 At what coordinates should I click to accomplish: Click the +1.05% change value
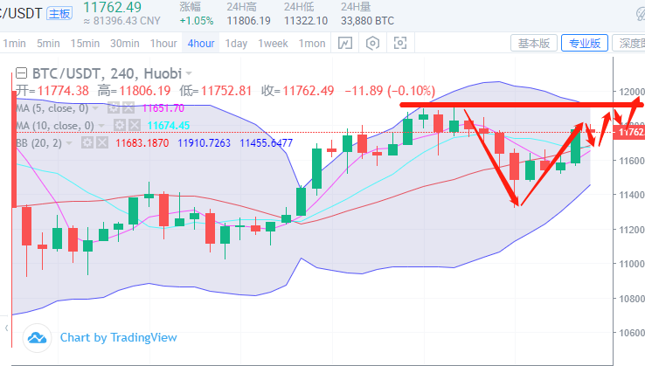click(x=197, y=21)
